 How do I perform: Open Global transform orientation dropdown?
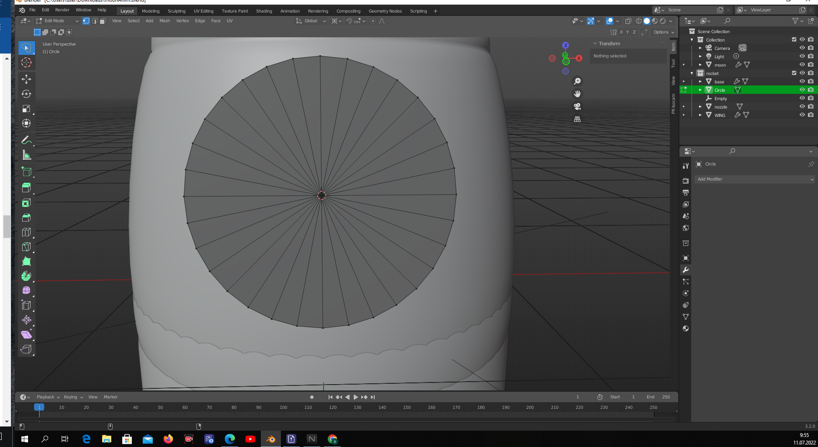click(x=311, y=21)
